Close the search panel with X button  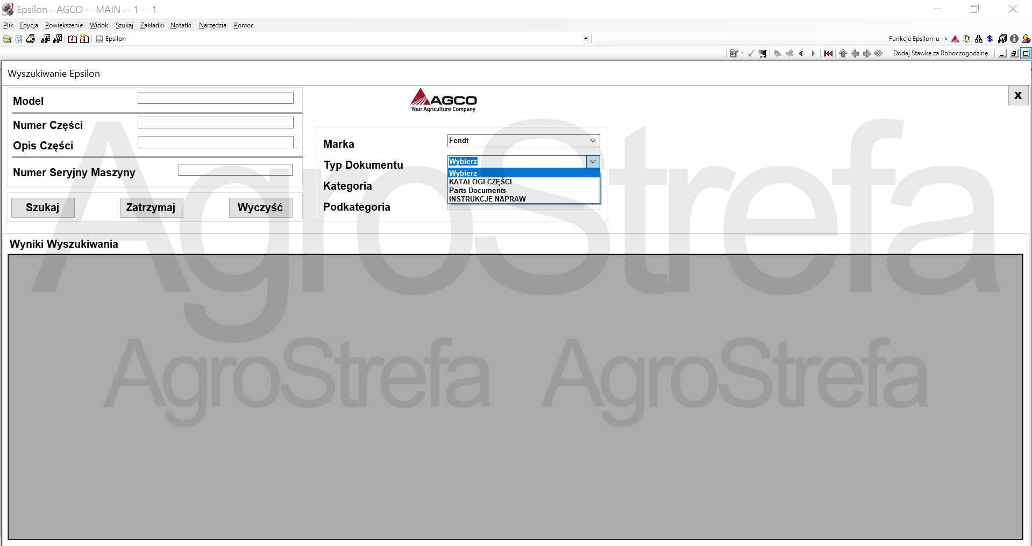(x=1017, y=96)
